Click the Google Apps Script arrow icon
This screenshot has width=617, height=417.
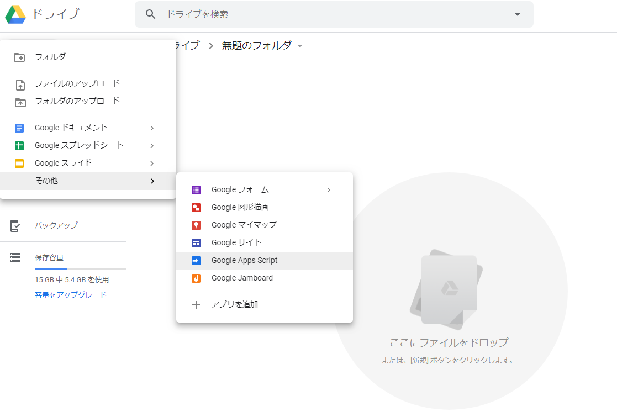(x=196, y=261)
